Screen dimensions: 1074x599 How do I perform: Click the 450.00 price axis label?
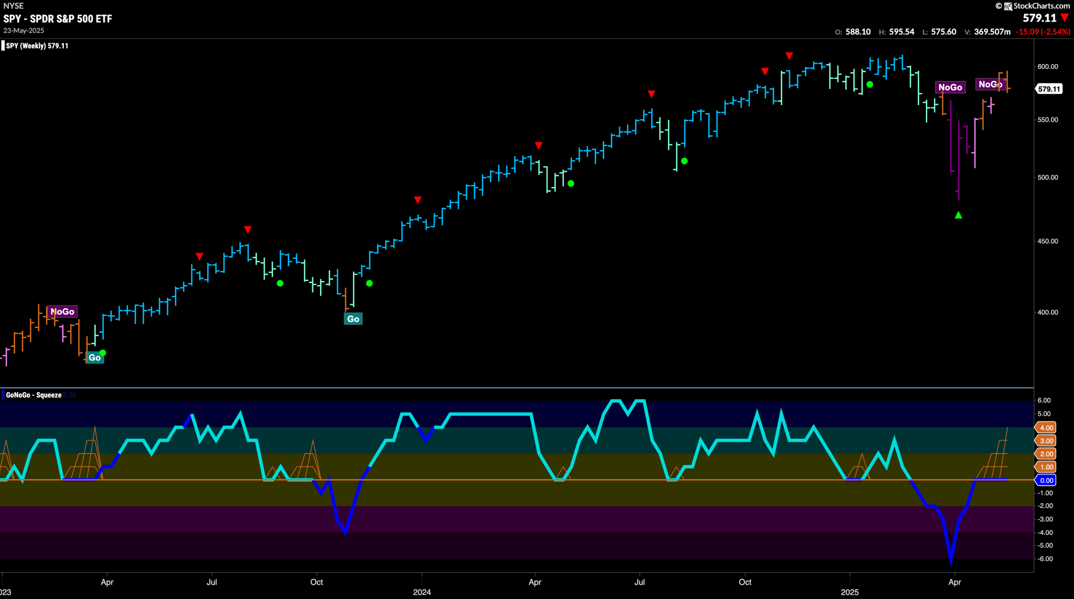(1048, 241)
